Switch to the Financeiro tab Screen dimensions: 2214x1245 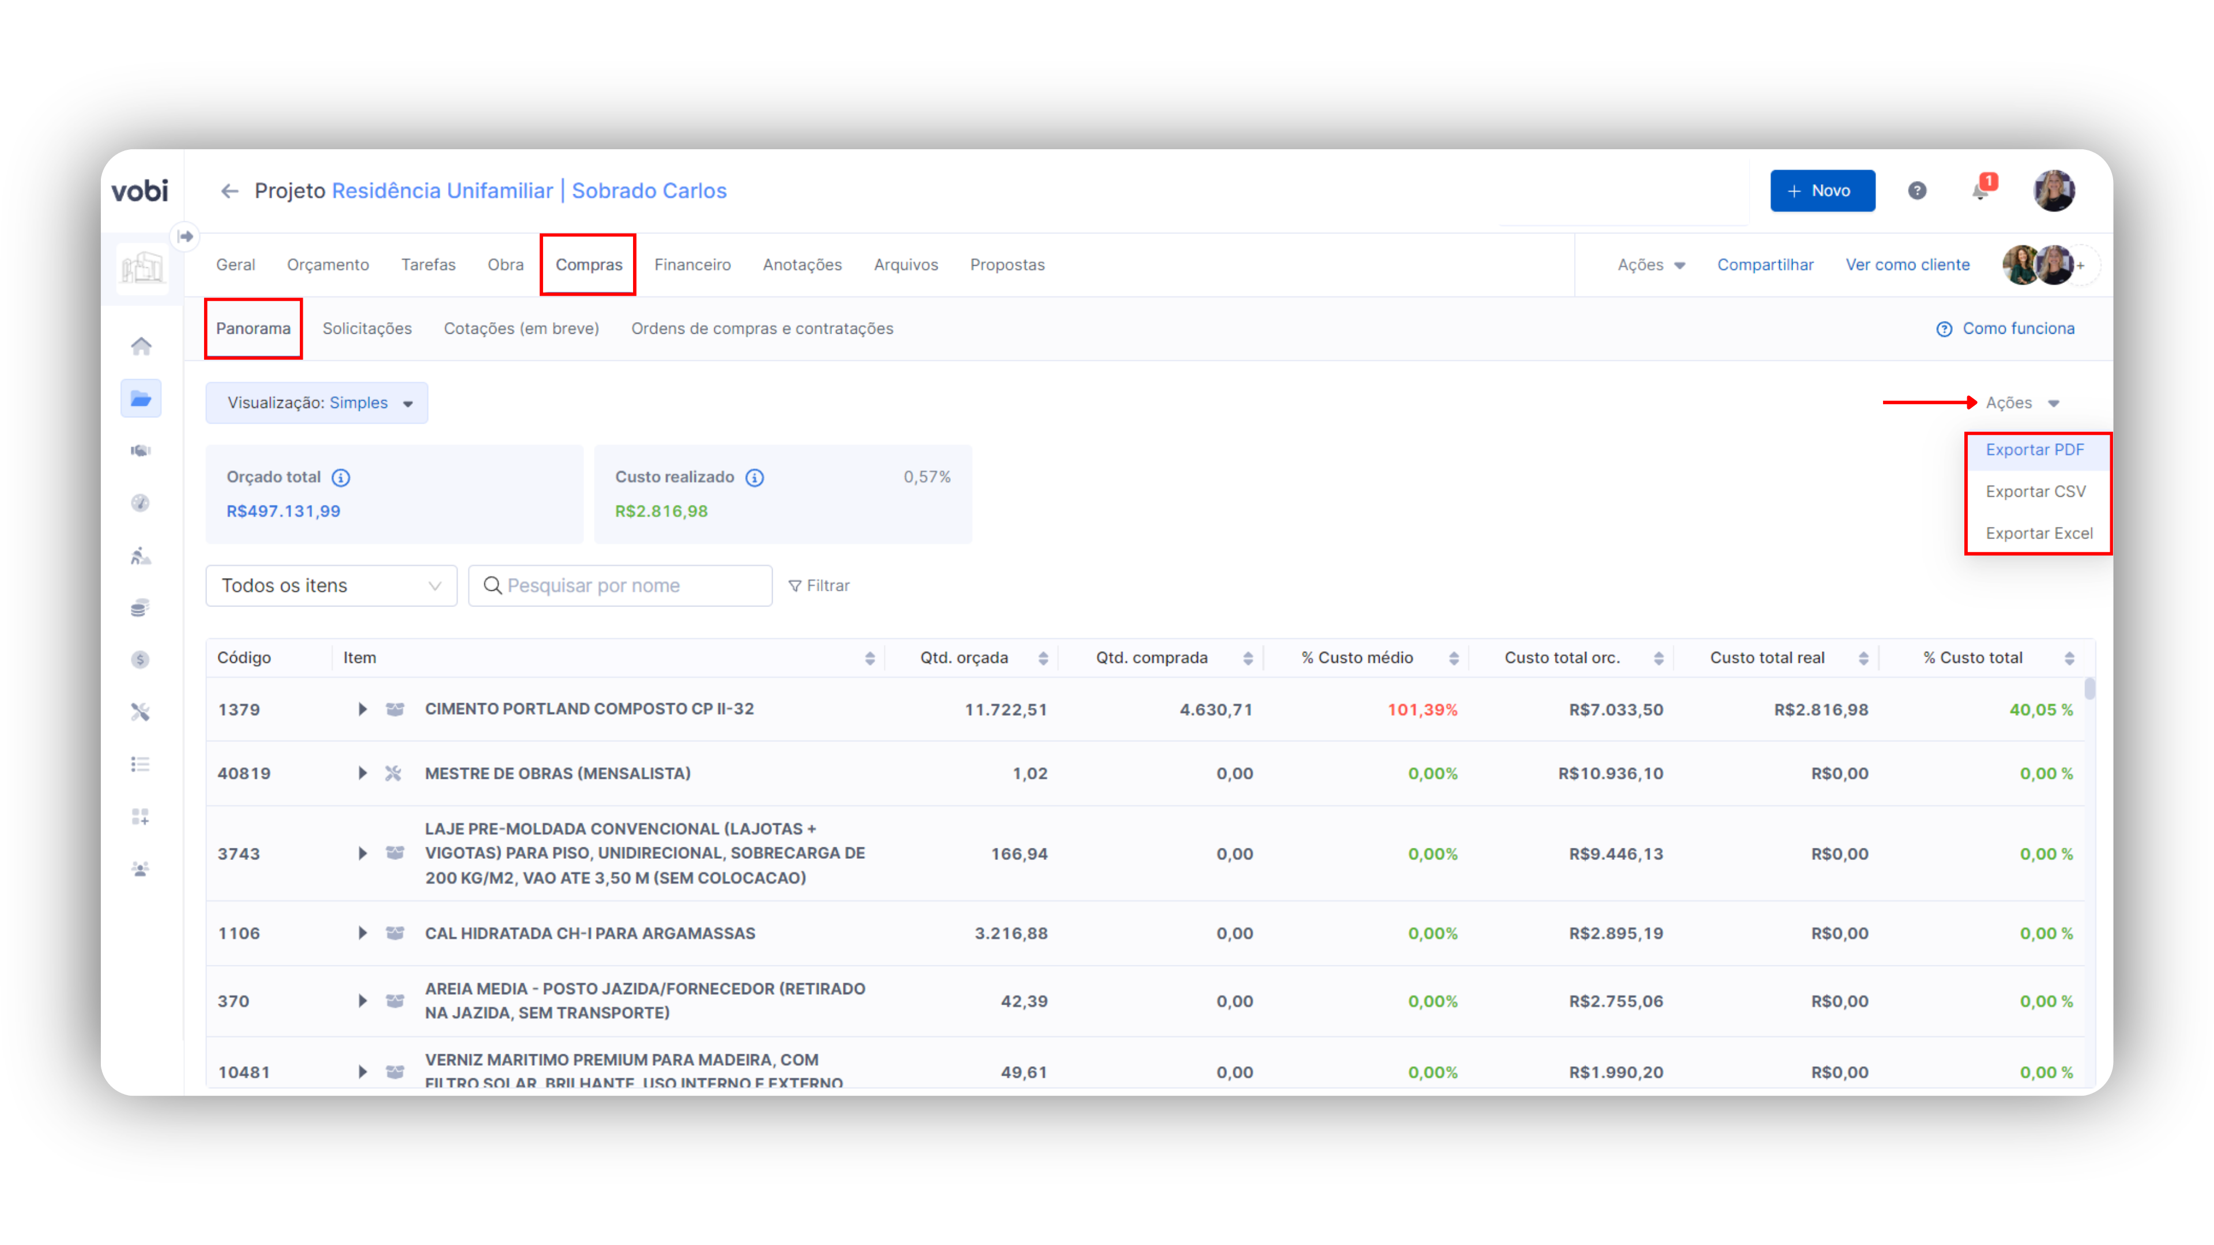click(x=692, y=265)
